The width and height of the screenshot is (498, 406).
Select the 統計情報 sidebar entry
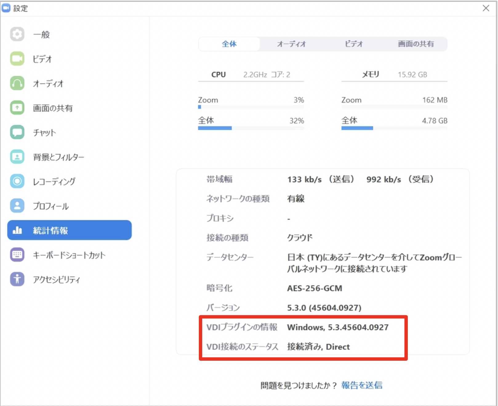(x=70, y=230)
